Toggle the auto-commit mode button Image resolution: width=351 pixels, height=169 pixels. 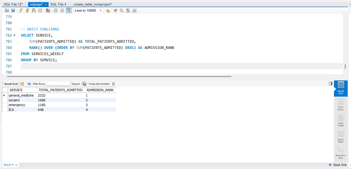68,11
